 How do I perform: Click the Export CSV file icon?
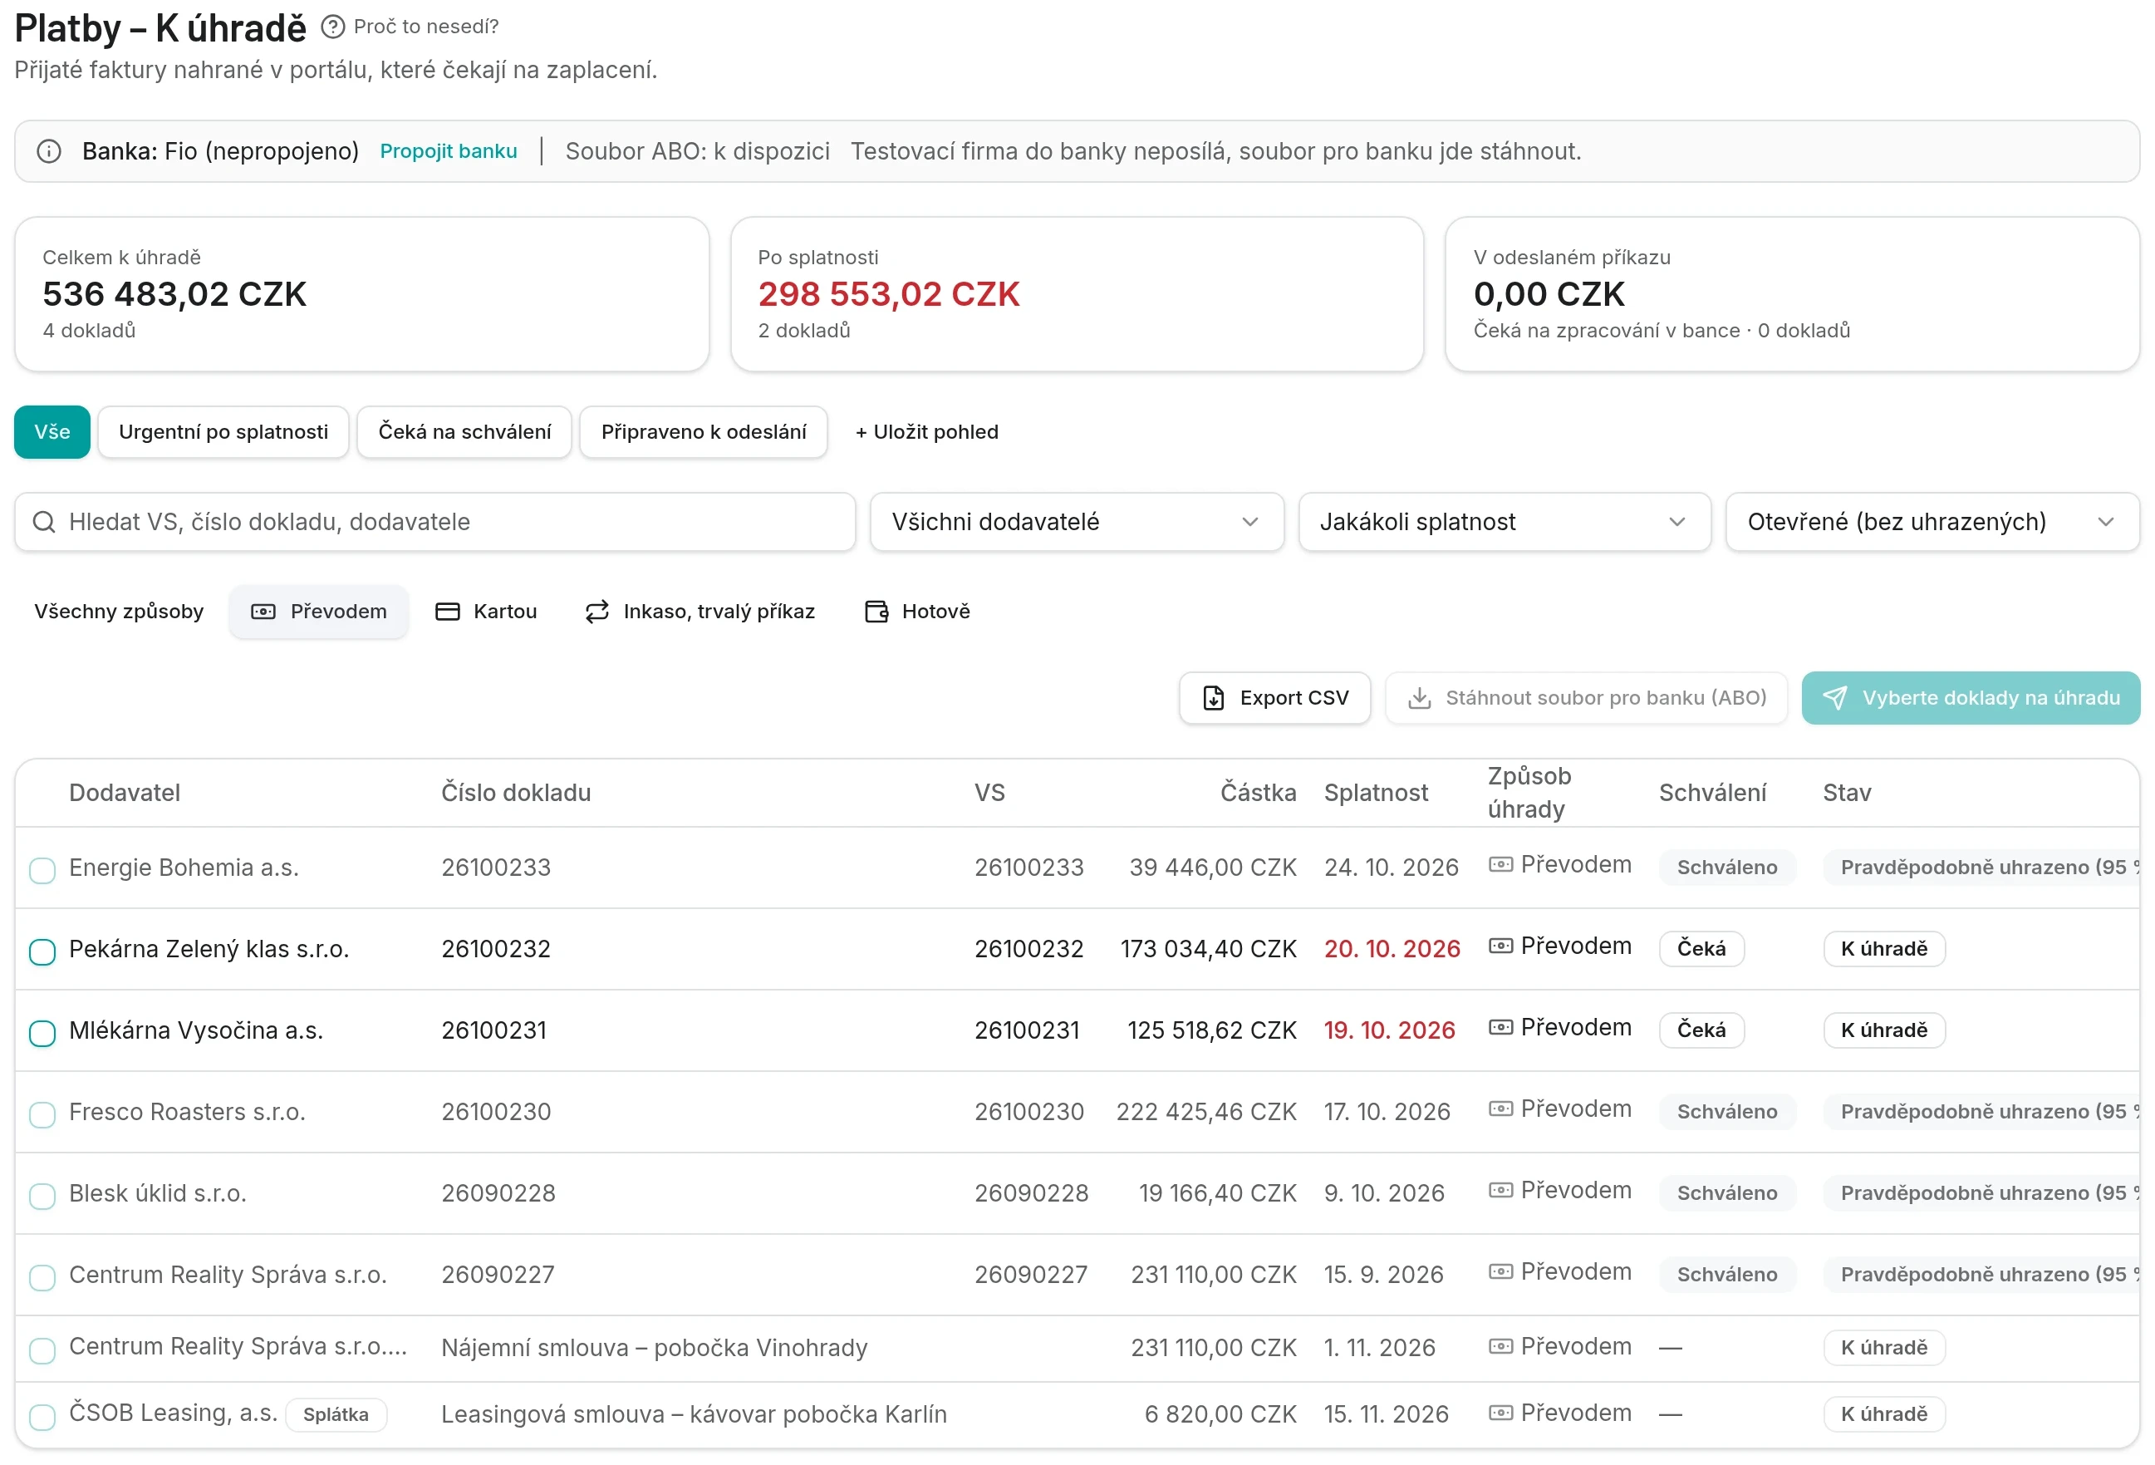pyautogui.click(x=1214, y=699)
